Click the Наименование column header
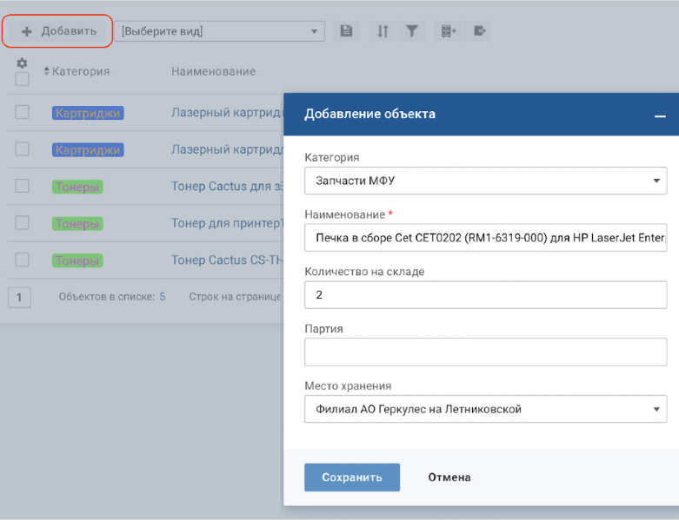Screen dimensions: 679x520 (x=213, y=71)
